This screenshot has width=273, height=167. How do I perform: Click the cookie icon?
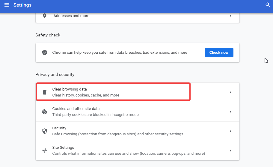pos(45,112)
